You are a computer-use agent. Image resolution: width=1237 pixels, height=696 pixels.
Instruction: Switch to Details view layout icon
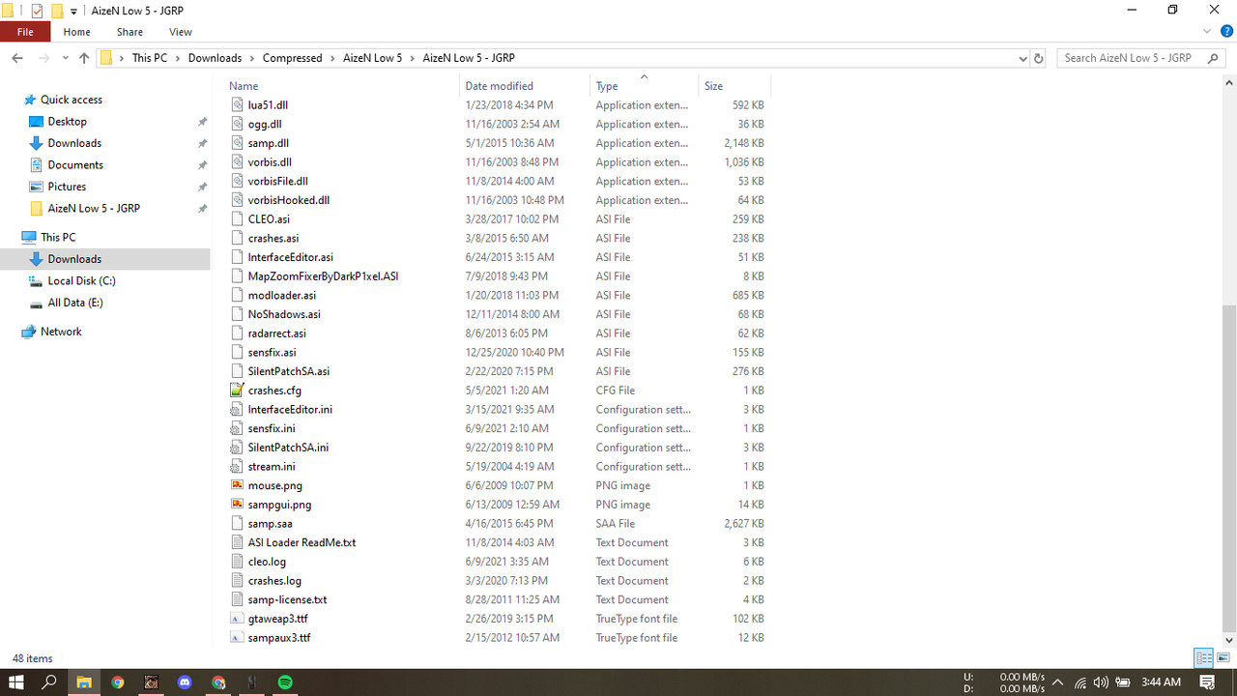tap(1204, 658)
